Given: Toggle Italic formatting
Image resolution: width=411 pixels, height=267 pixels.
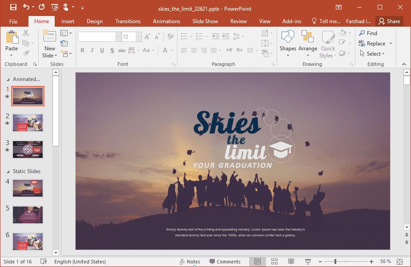Looking at the screenshot, I should tap(92, 50).
